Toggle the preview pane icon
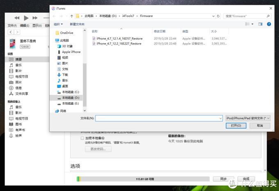This screenshot has width=279, height=191. (x=260, y=24)
